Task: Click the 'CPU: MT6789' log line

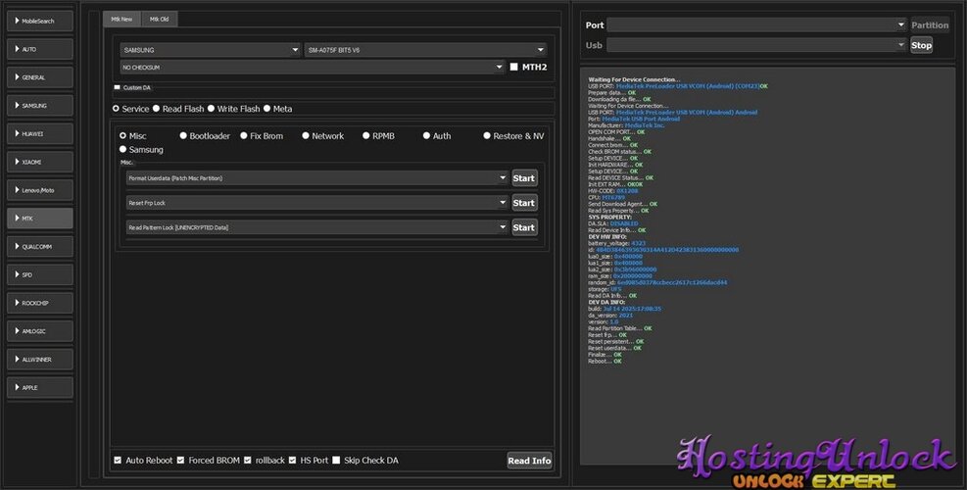Action: click(606, 198)
